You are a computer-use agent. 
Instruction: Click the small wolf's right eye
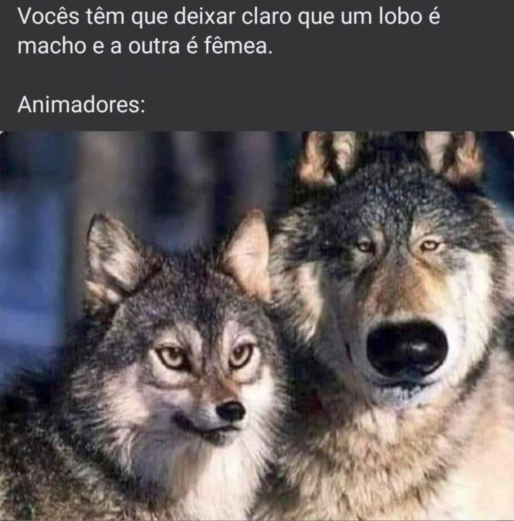(242, 355)
